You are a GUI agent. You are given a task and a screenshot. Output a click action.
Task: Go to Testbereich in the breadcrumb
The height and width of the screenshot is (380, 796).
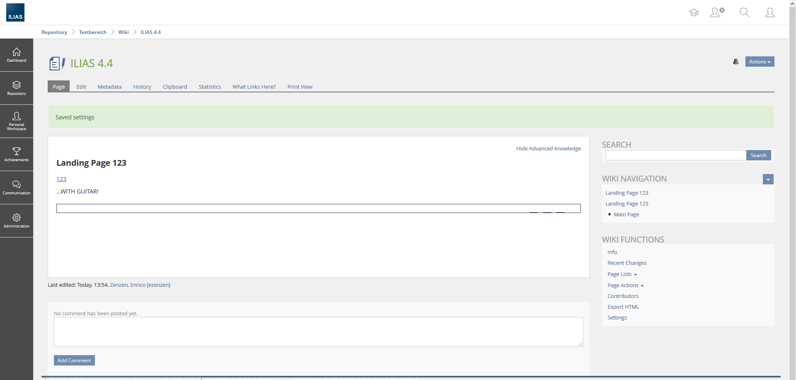[x=93, y=32]
